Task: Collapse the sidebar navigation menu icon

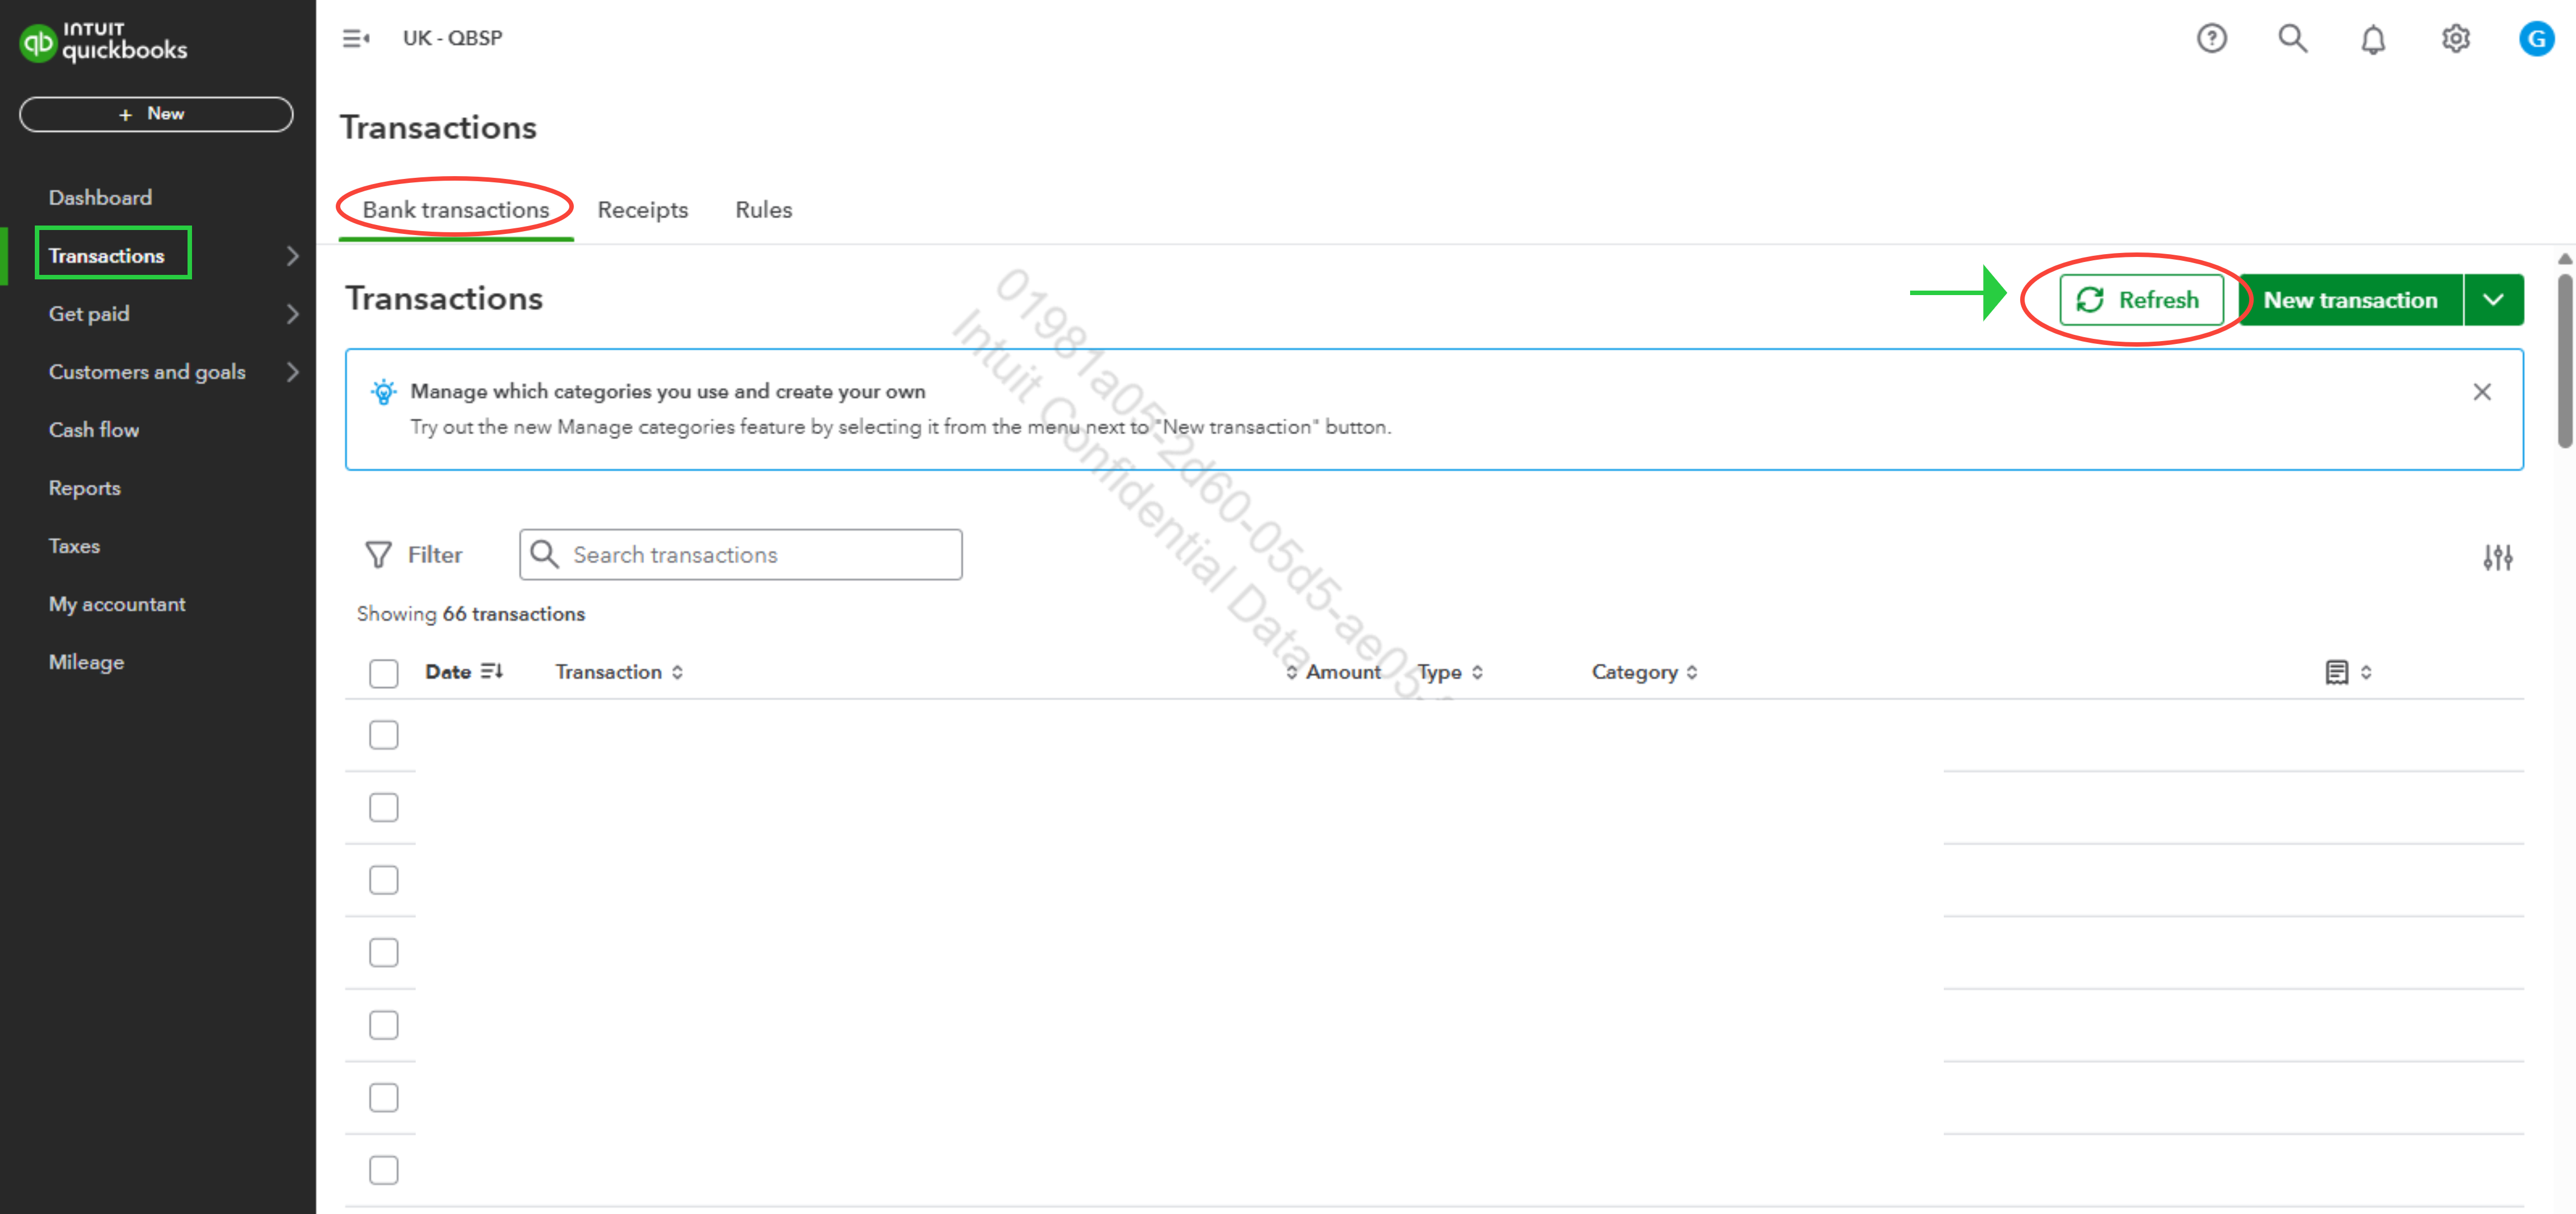Action: pos(356,39)
